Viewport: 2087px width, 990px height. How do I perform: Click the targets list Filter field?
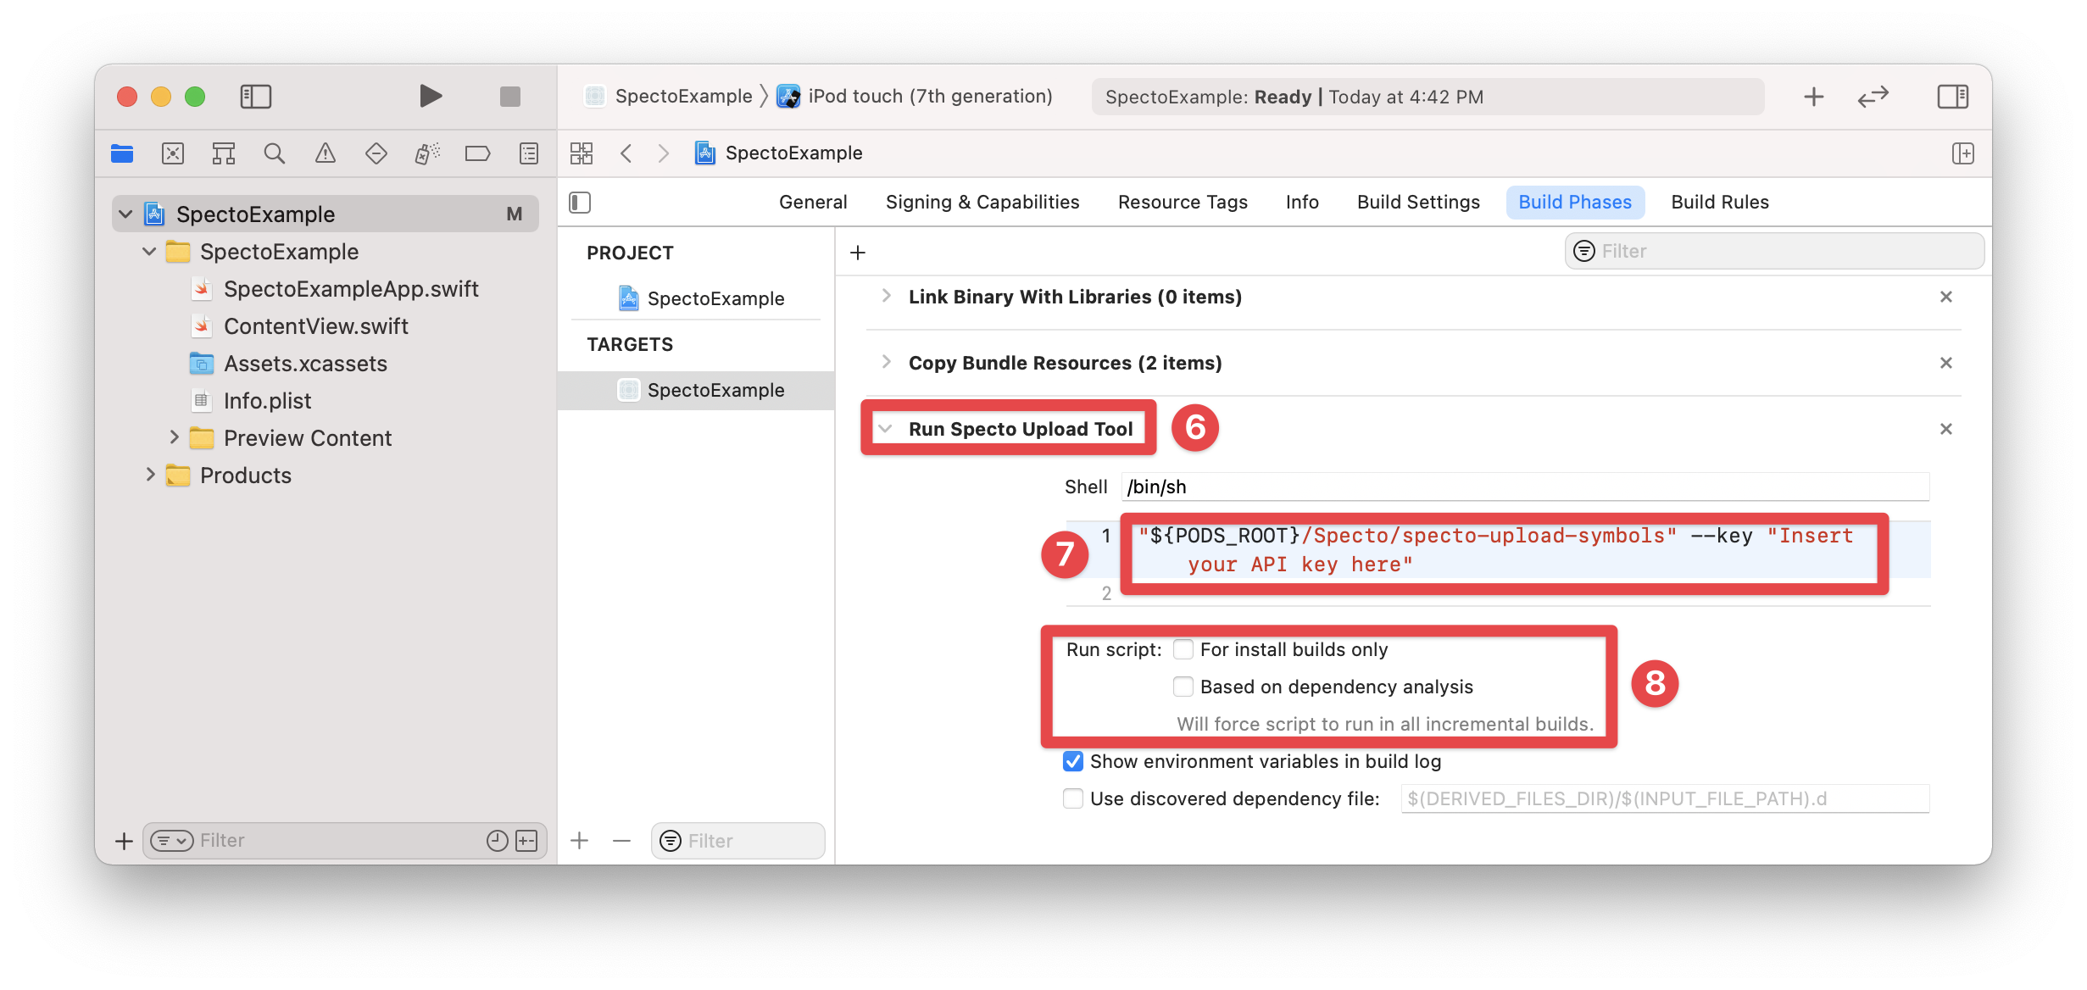click(737, 841)
